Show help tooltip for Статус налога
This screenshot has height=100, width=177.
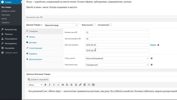152,58
